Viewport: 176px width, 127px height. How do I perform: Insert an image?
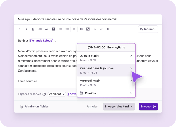[x=88, y=29]
